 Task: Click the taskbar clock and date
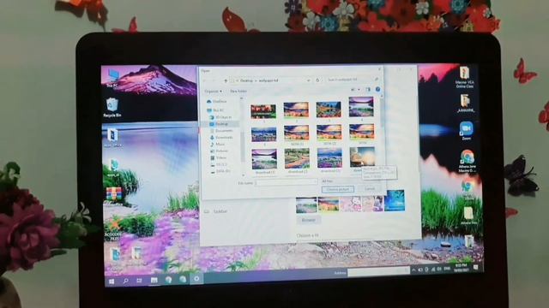click(462, 268)
